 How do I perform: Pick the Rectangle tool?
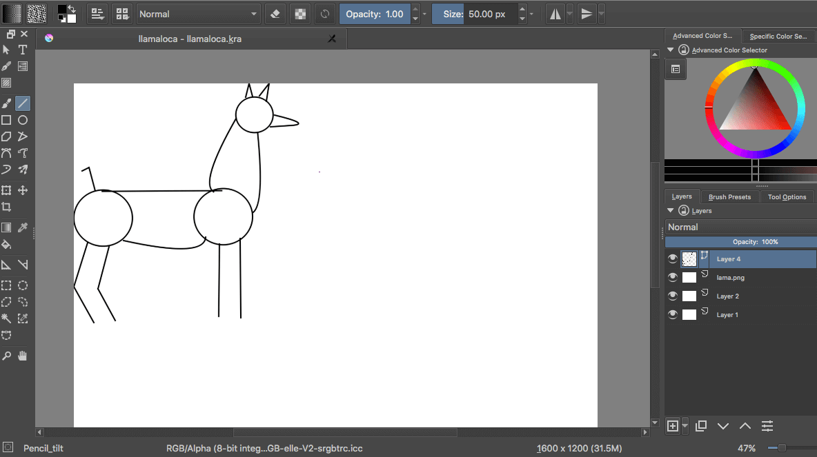(x=6, y=119)
